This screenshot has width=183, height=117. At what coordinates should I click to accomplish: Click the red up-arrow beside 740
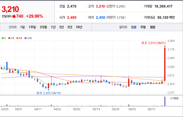[x=14, y=16]
